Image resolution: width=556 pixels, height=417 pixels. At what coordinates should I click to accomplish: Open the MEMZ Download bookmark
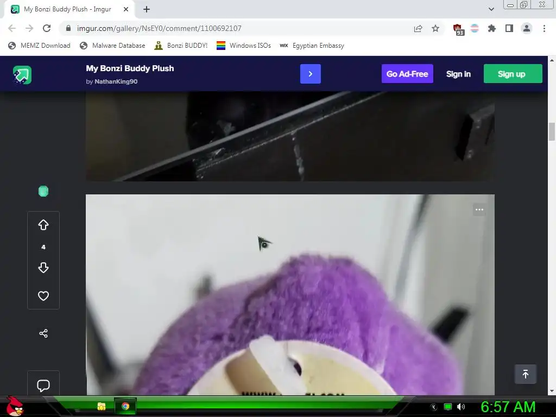click(x=39, y=46)
